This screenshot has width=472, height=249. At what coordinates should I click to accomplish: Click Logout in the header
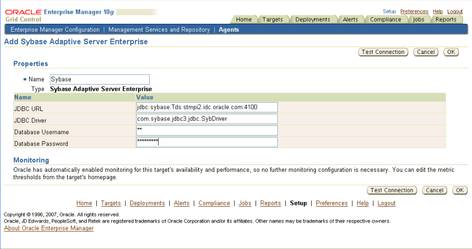[455, 12]
